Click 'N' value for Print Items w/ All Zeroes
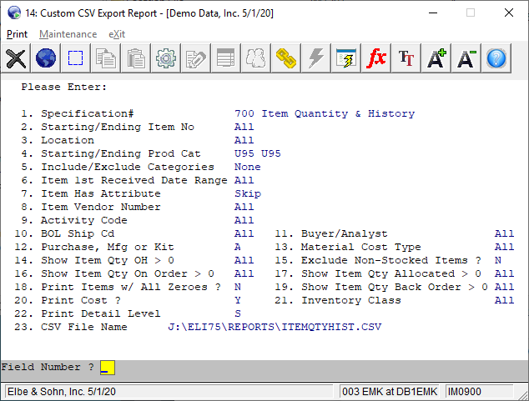 pos(238,287)
